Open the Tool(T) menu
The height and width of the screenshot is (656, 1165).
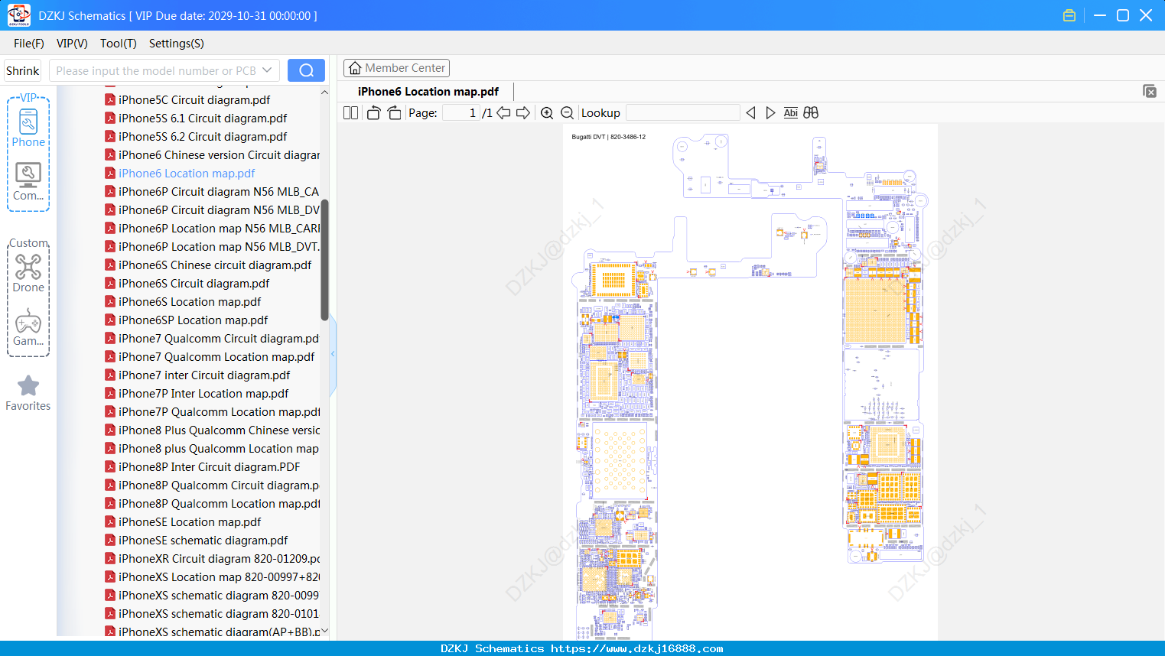[x=119, y=44]
